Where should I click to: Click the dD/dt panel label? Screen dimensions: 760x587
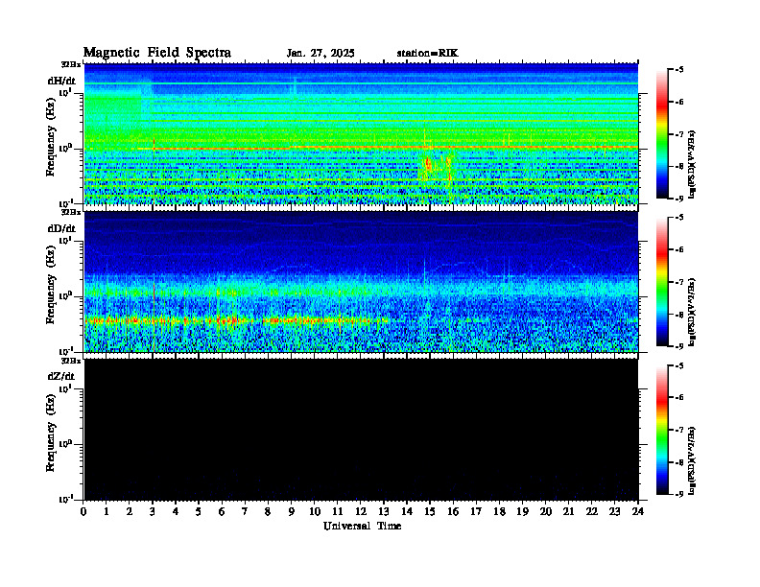[61, 228]
